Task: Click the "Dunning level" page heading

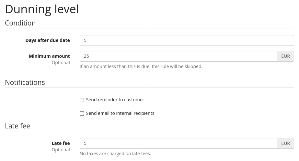Action: (x=42, y=9)
